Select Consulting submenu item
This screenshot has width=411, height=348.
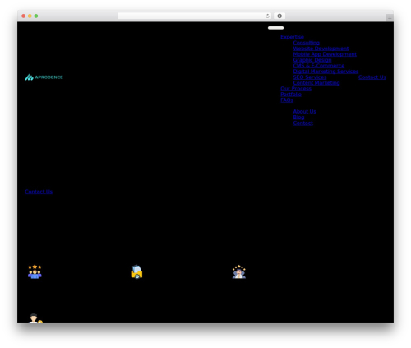coord(307,43)
